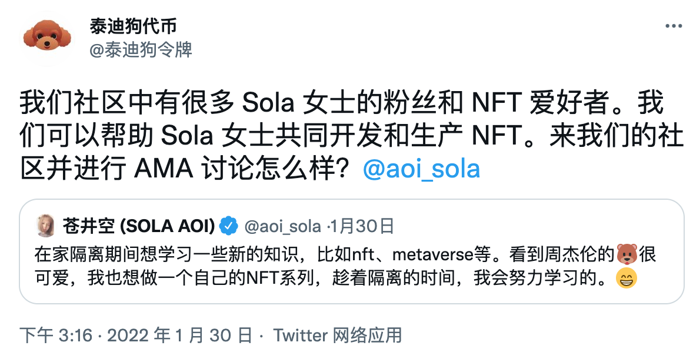
Task: Open the blue @aoi_sola mention link
Action: click(421, 169)
